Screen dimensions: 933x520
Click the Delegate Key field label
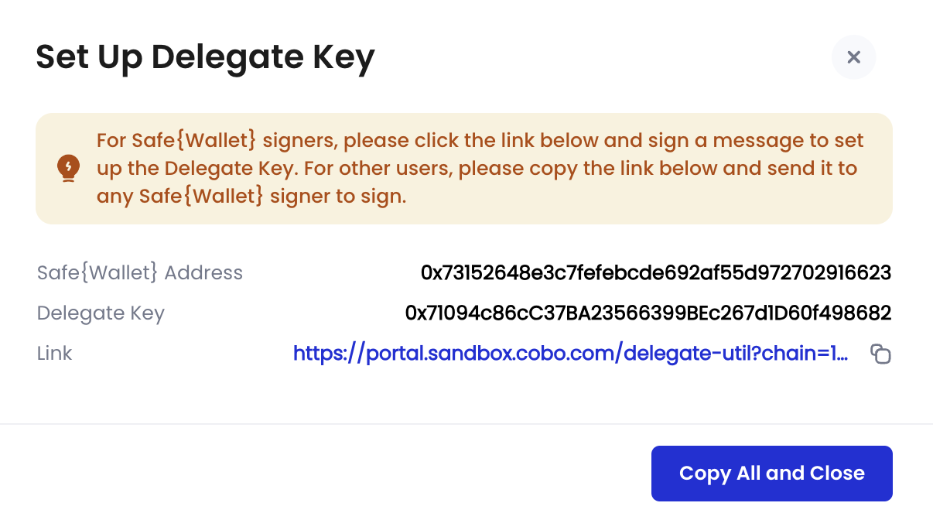[101, 313]
